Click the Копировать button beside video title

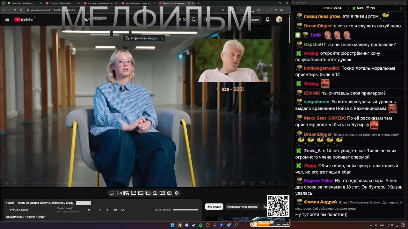tap(83, 203)
